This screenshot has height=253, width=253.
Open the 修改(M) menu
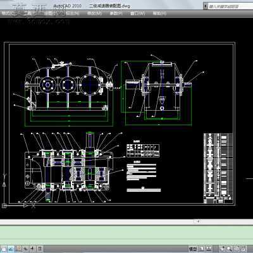(x=94, y=13)
